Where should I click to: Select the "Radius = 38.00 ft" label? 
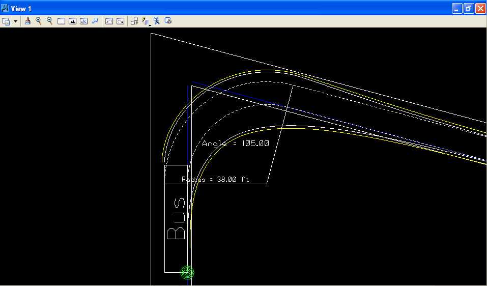pos(215,180)
